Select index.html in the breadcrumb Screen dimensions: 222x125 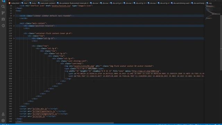coord(15,3)
